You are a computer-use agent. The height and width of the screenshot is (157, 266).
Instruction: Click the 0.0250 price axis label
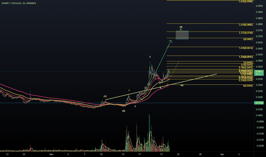tap(259, 91)
